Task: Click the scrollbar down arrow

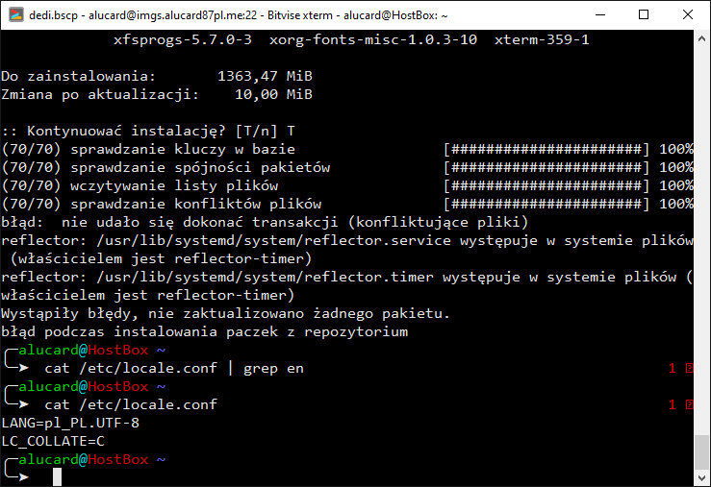Action: tap(702, 478)
